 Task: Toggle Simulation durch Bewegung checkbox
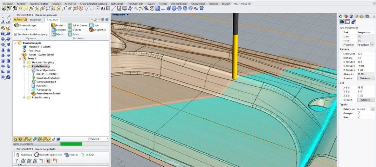(x=16, y=34)
